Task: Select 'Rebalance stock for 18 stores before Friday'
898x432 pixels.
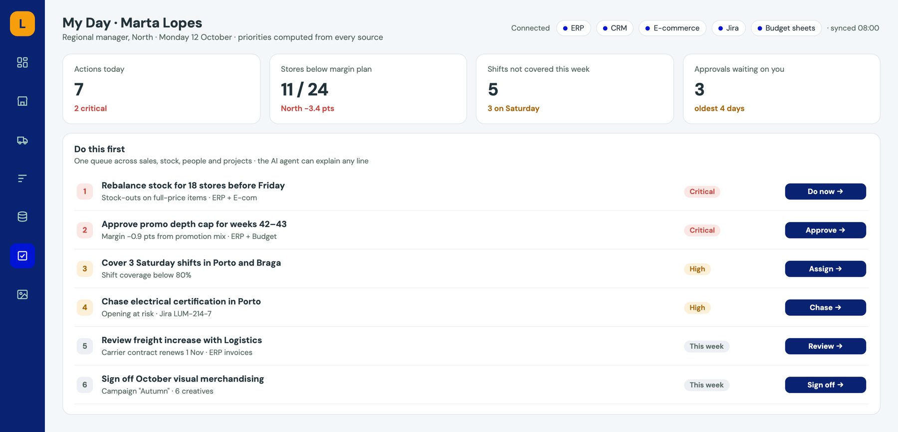Action: pyautogui.click(x=193, y=186)
